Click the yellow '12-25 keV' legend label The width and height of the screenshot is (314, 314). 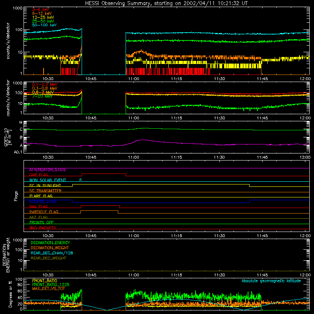43,17
